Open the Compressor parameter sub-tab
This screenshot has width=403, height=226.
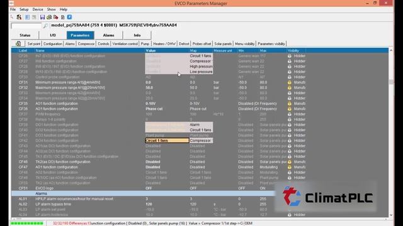click(86, 44)
